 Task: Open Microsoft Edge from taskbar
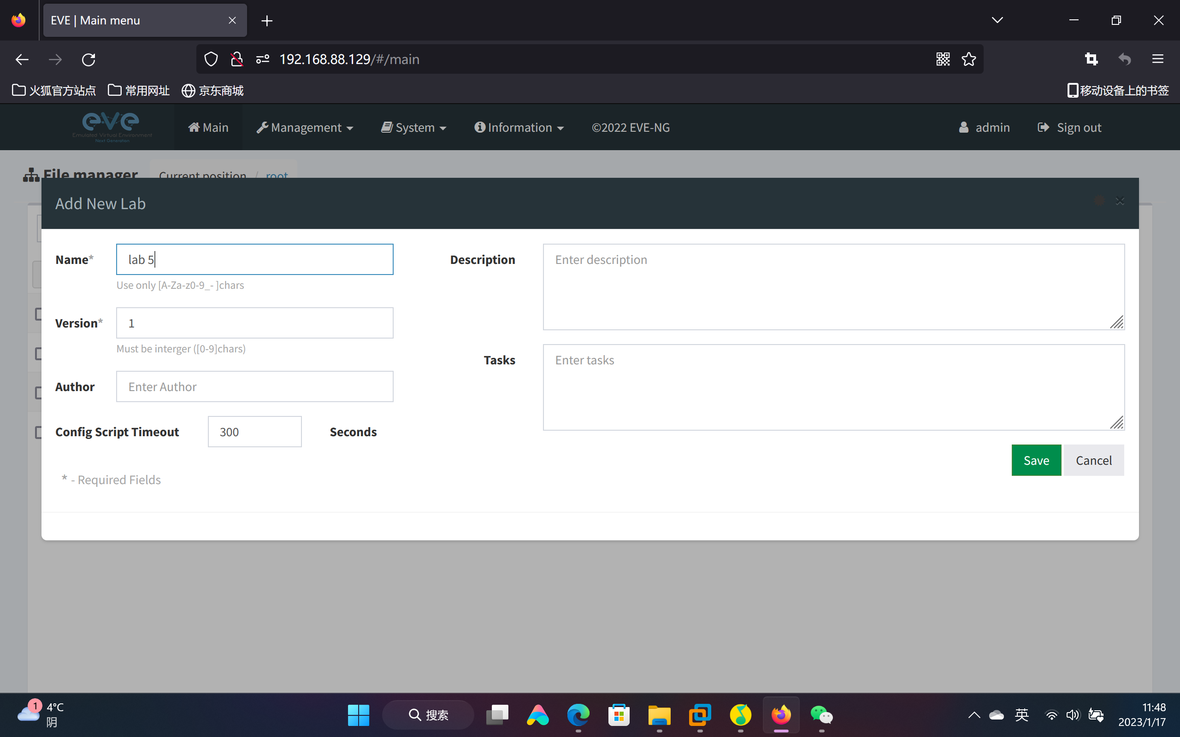[x=578, y=715]
